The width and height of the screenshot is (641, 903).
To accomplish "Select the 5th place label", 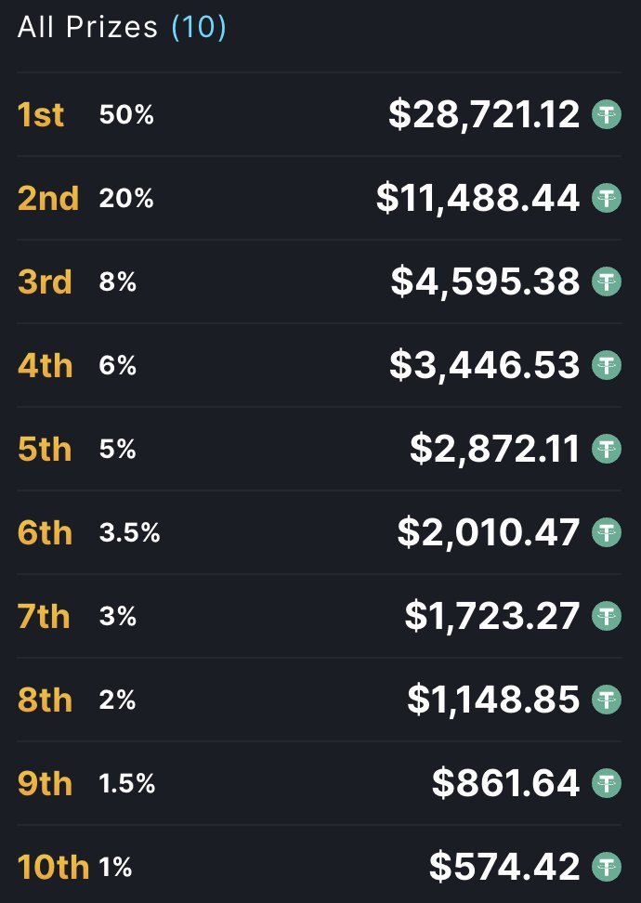I will point(45,449).
